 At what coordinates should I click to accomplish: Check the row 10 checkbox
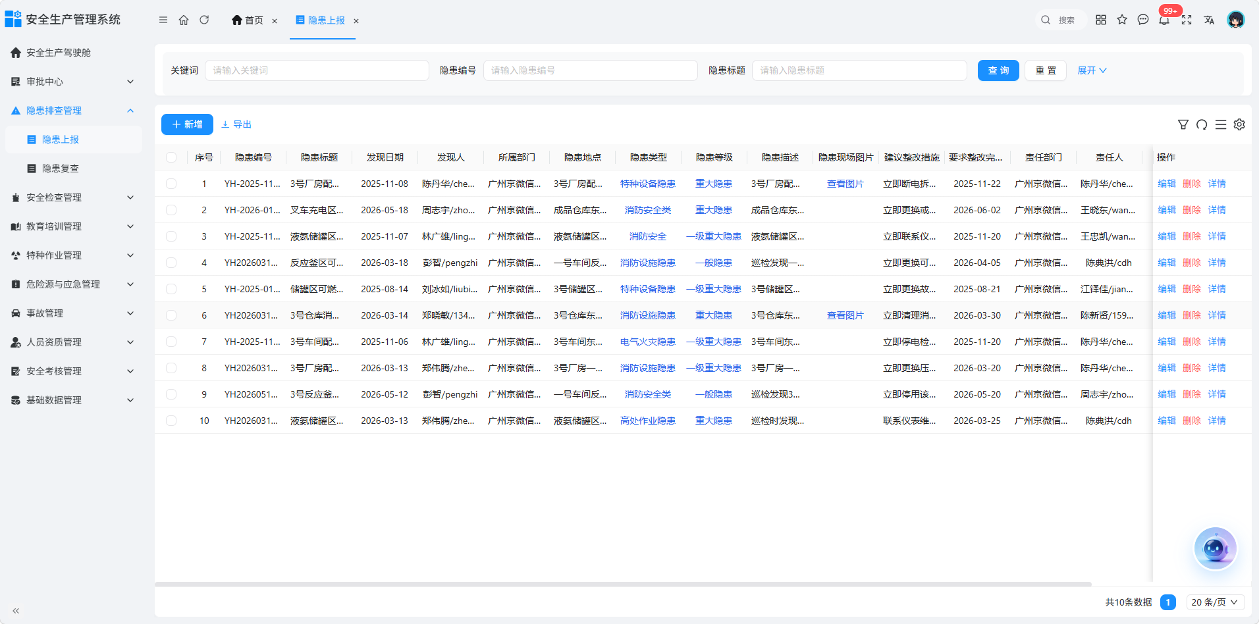[x=171, y=421]
